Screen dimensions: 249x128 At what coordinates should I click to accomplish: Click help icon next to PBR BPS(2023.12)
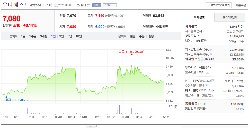[x=214, y=91]
